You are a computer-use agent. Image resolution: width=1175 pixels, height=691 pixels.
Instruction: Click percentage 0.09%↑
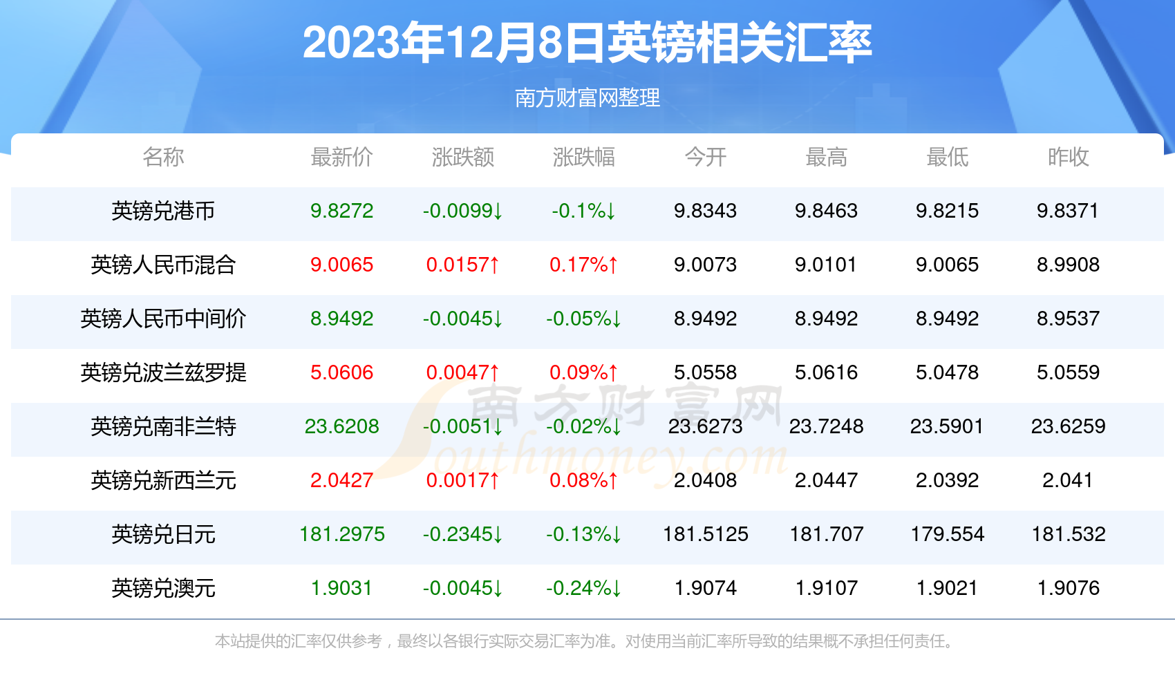pos(583,372)
